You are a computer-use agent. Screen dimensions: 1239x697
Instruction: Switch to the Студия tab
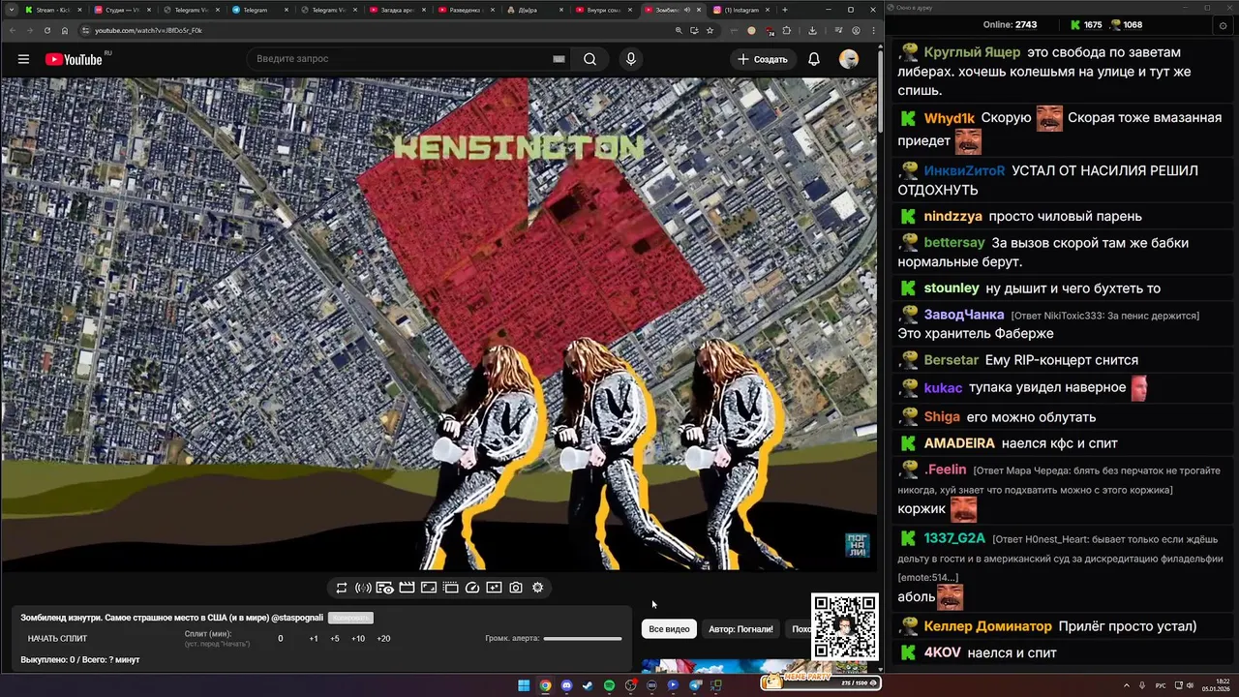[x=122, y=10]
